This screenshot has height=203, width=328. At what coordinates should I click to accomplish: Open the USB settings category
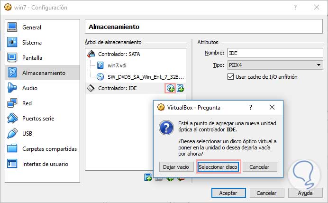coord(42,134)
